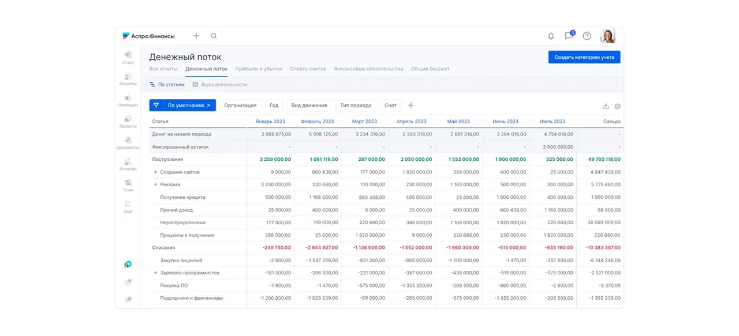
Task: Select the По статьям view
Action: pos(167,85)
